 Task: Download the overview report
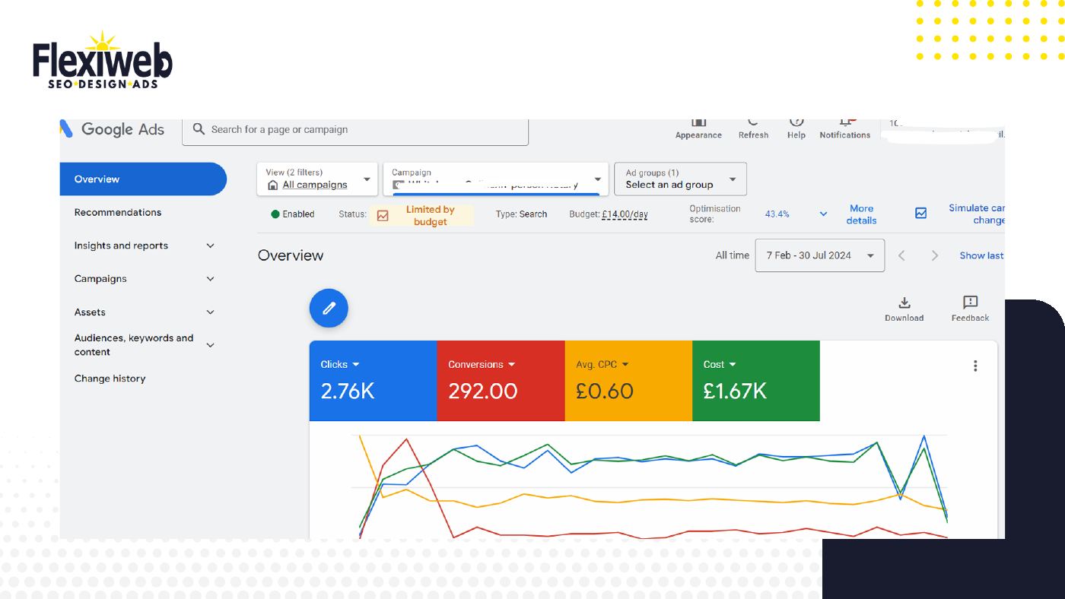coord(904,303)
